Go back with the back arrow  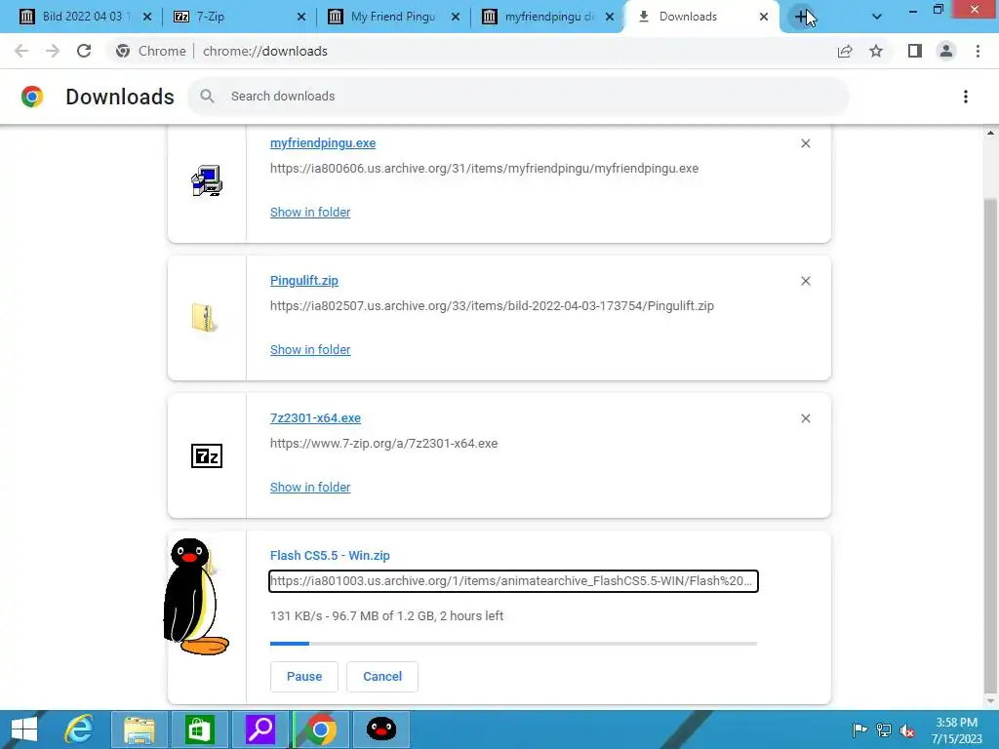(x=21, y=51)
